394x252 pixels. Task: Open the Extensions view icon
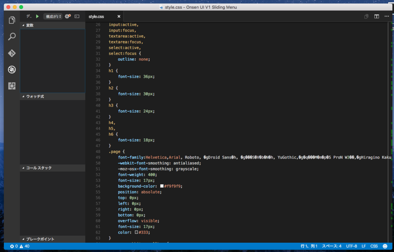click(x=12, y=86)
